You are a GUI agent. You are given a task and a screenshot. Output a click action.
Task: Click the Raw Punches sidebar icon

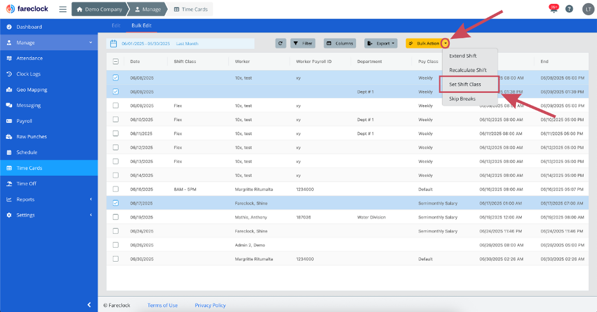(9, 136)
